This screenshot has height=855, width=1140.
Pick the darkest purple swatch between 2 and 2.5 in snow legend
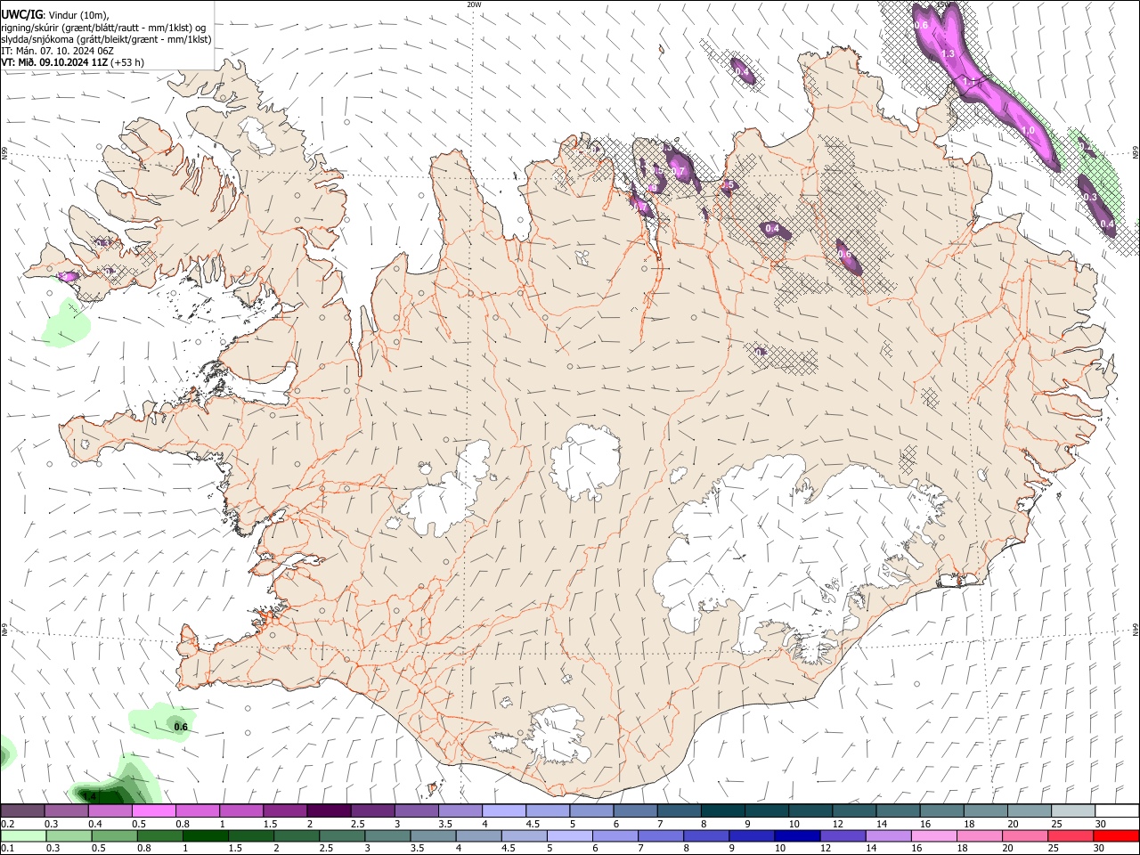328,810
